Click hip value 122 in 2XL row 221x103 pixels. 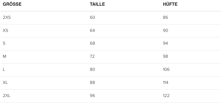pos(166,96)
